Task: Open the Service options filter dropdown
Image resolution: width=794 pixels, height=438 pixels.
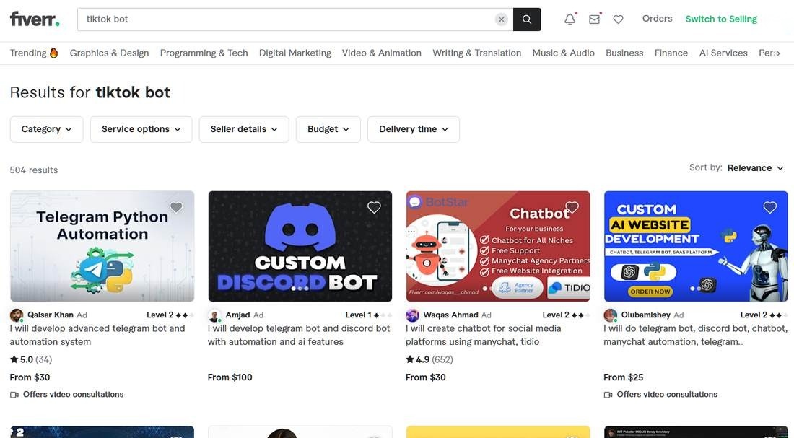Action: [141, 129]
